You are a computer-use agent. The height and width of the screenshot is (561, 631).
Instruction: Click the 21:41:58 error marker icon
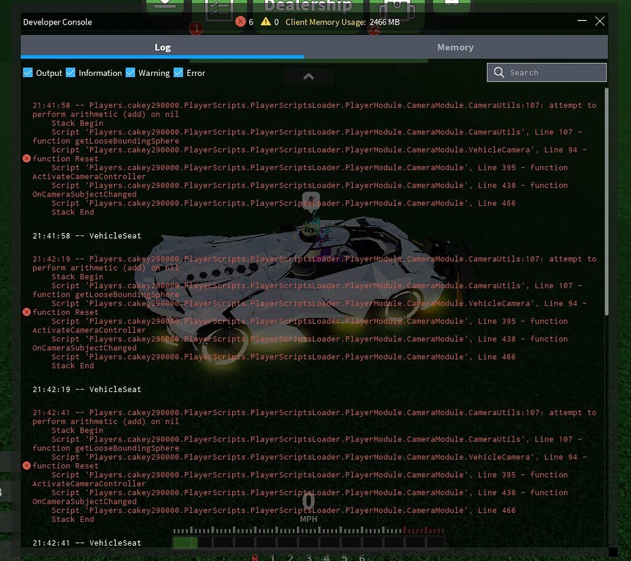point(26,158)
